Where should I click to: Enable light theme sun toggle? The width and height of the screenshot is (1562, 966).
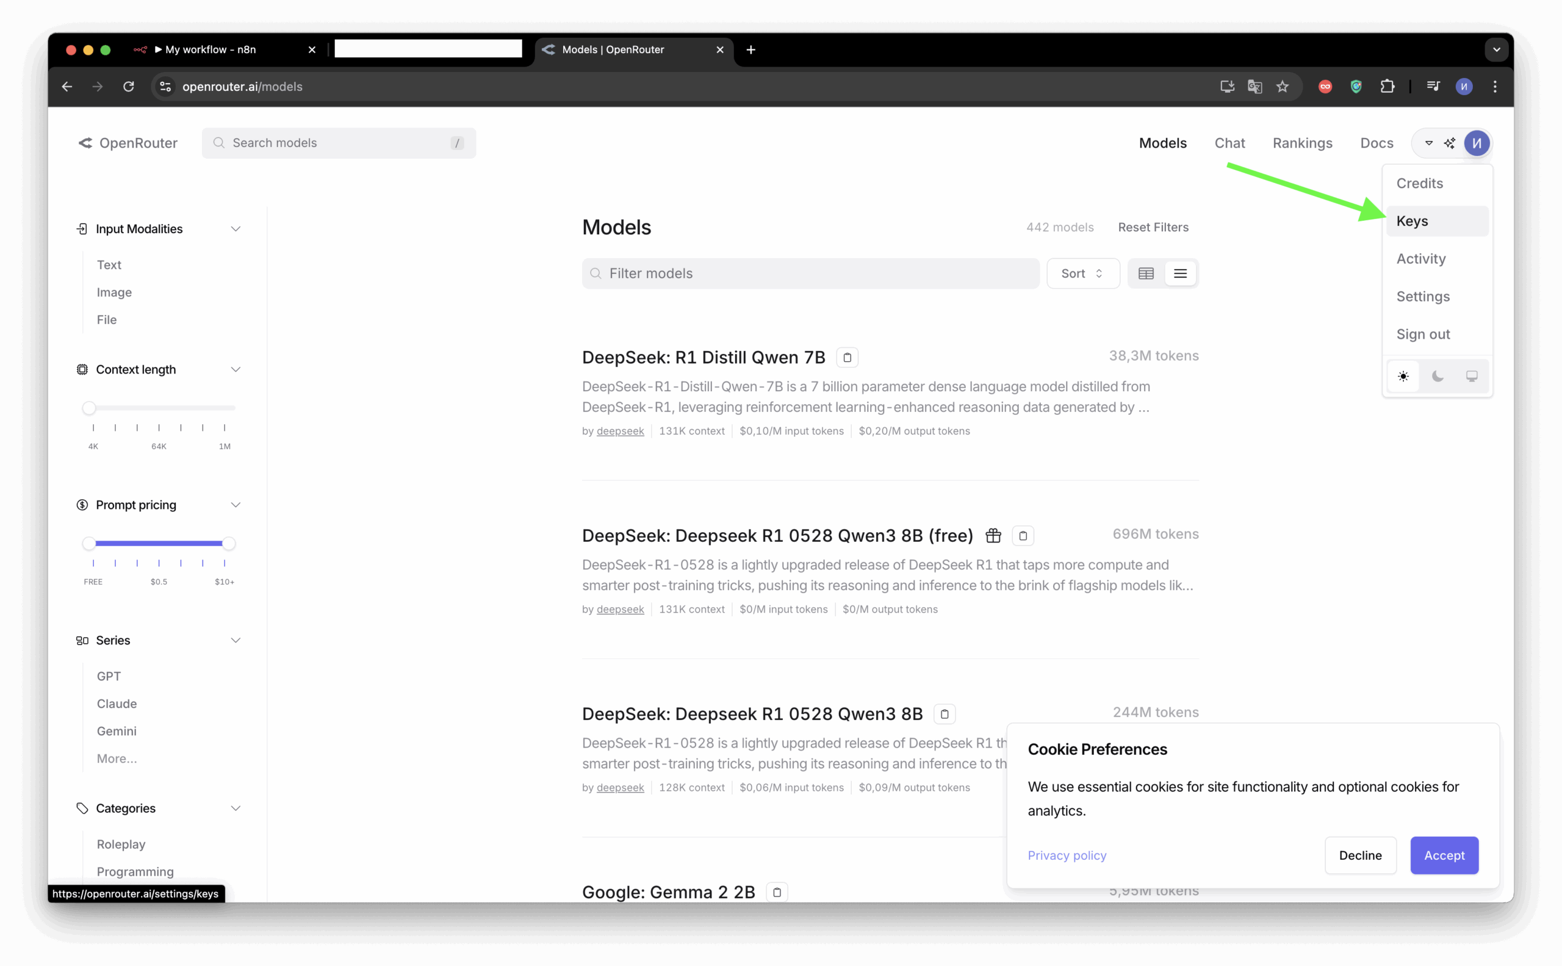(1403, 377)
